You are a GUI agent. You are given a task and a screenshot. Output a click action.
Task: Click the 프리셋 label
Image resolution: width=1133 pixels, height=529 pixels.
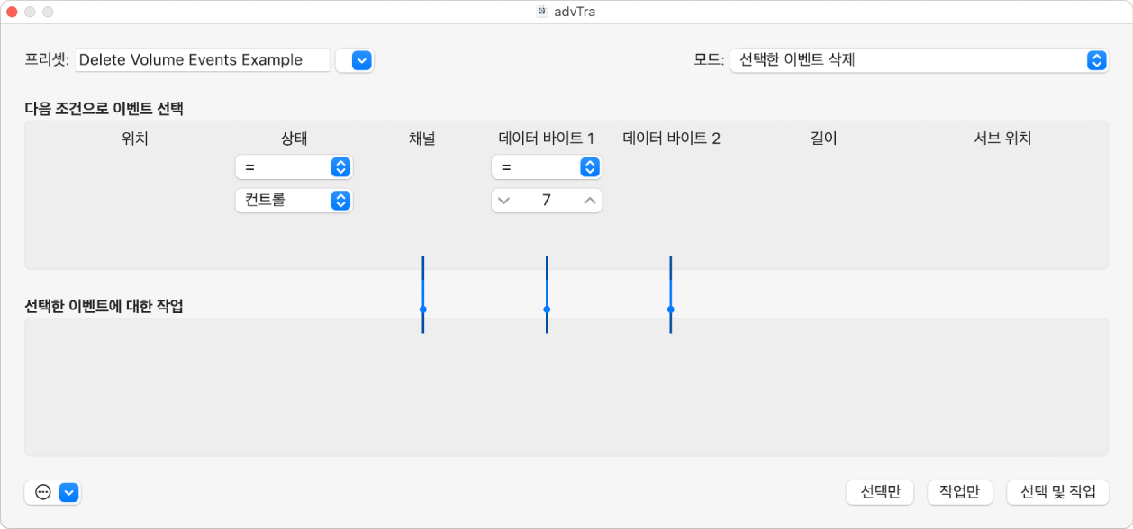(47, 60)
